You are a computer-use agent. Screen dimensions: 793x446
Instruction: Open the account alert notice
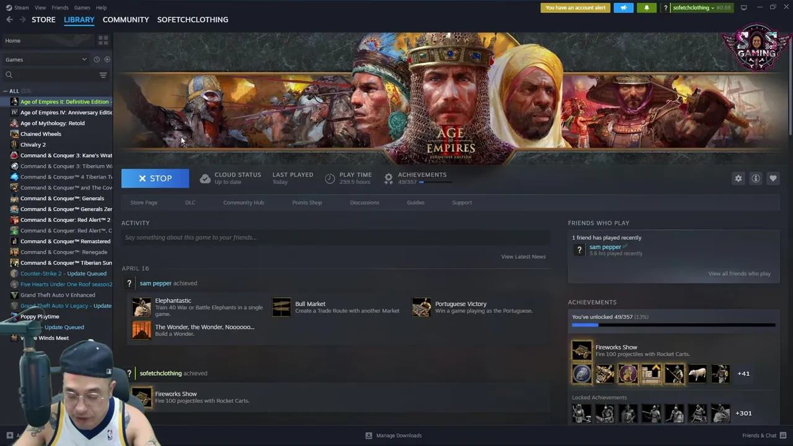[575, 7]
